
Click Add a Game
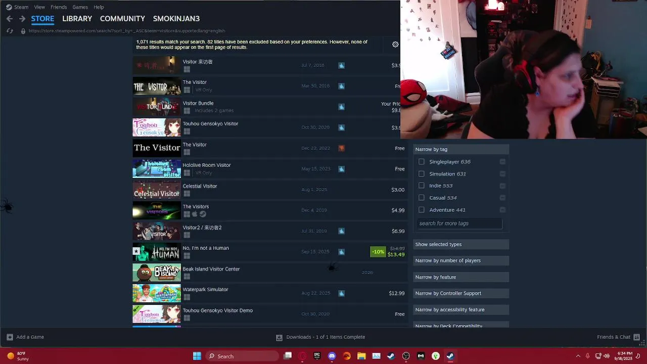[25, 337]
